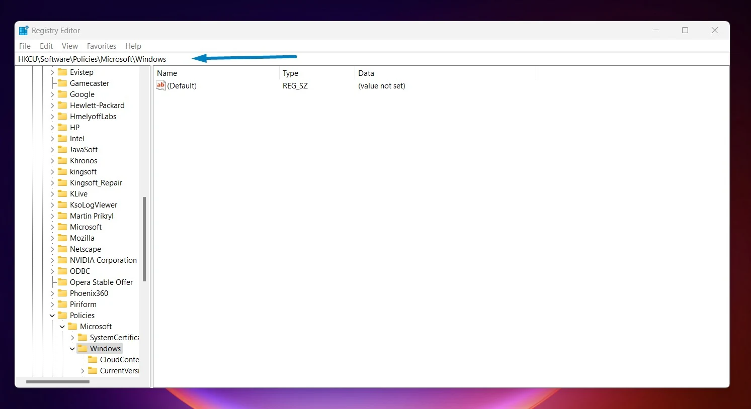Open the Edit menu
The image size is (751, 409).
click(46, 46)
